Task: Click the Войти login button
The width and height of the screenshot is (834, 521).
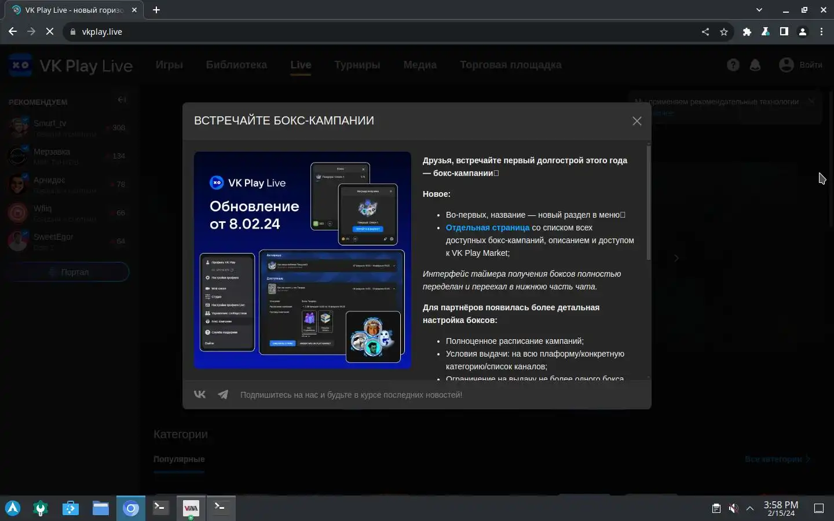Action: click(801, 65)
